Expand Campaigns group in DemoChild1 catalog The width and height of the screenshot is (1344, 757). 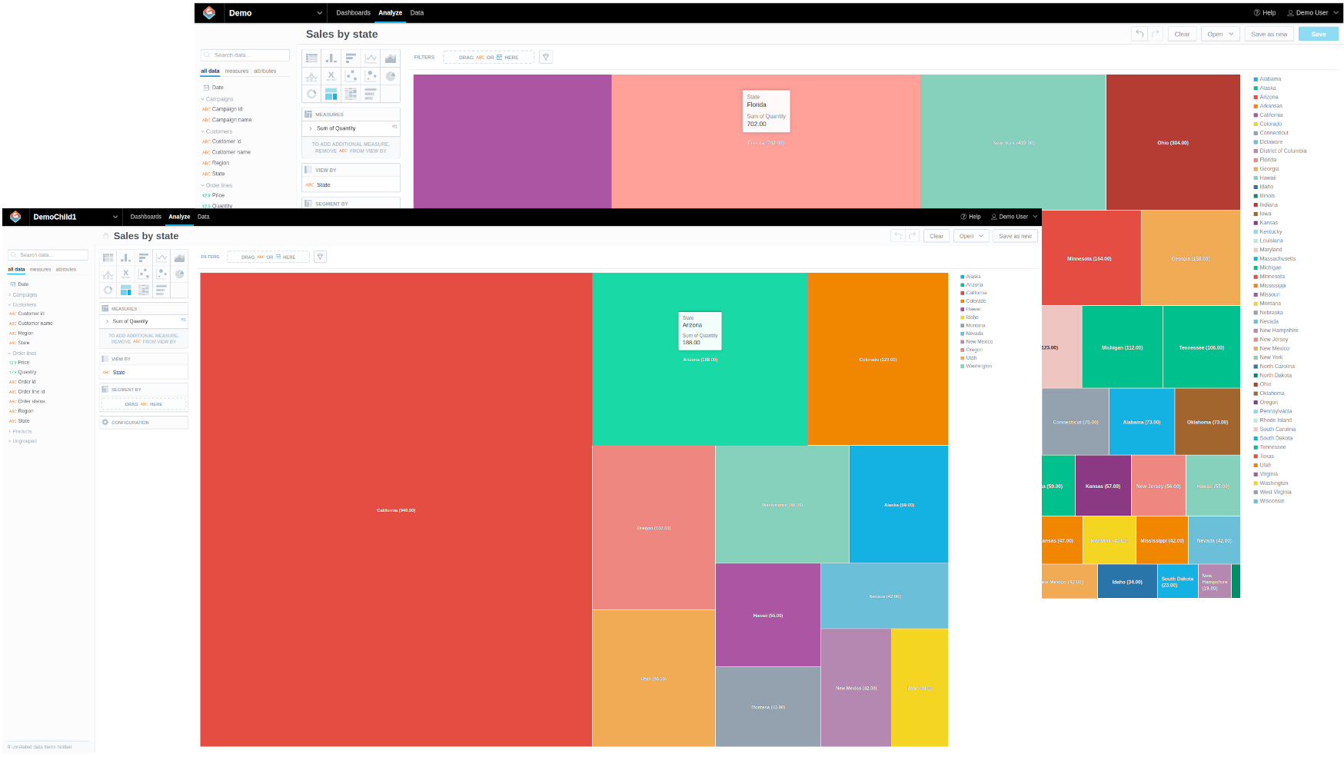[23, 294]
